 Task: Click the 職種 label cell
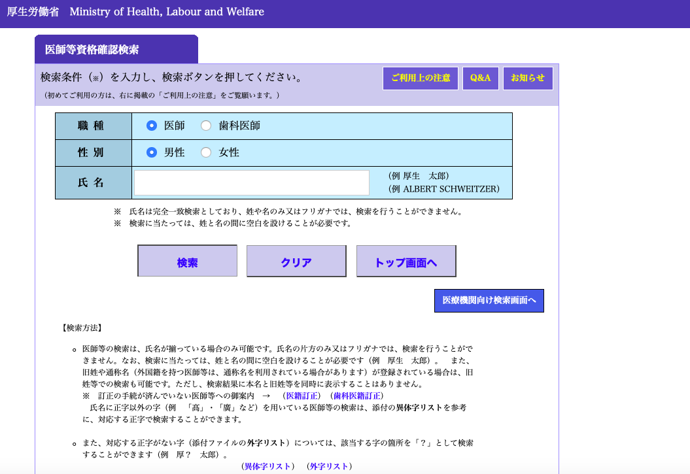[94, 126]
